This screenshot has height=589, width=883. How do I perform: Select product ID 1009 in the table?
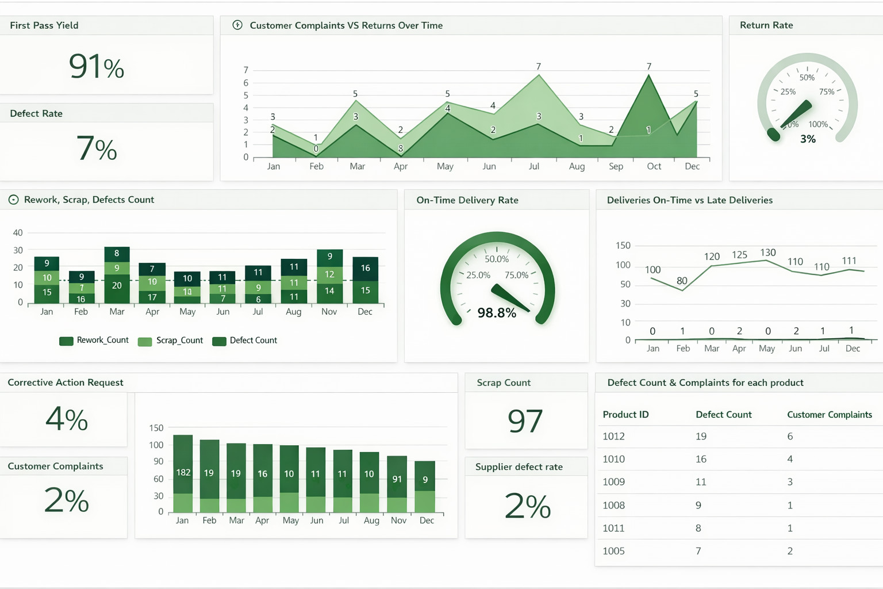[613, 482]
